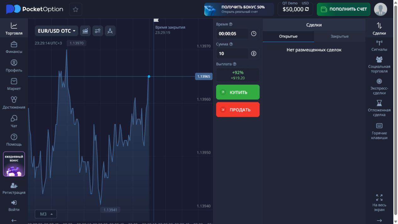Screen dimensions: 398x224
Task: Open the drawing tools compass icon
Action: tap(110, 31)
